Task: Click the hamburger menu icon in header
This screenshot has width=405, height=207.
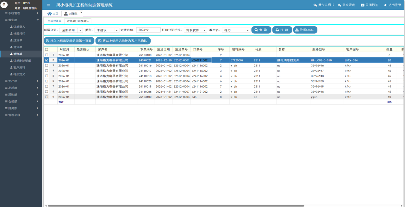Action: [x=48, y=5]
